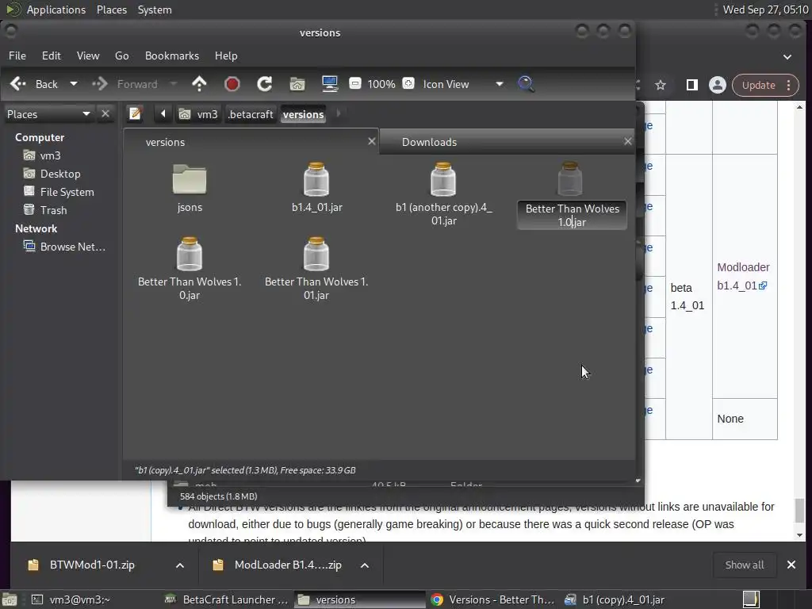This screenshot has width=812, height=609.
Task: Select the b1.4_01.jar file icon
Action: (x=316, y=180)
